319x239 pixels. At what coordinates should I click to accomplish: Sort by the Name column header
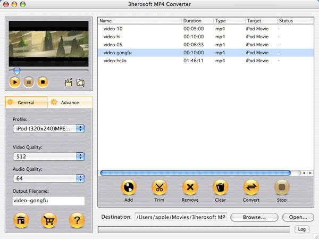(140, 21)
